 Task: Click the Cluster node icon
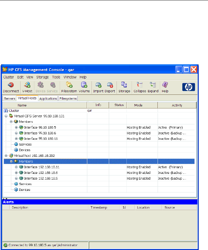tap(6, 111)
